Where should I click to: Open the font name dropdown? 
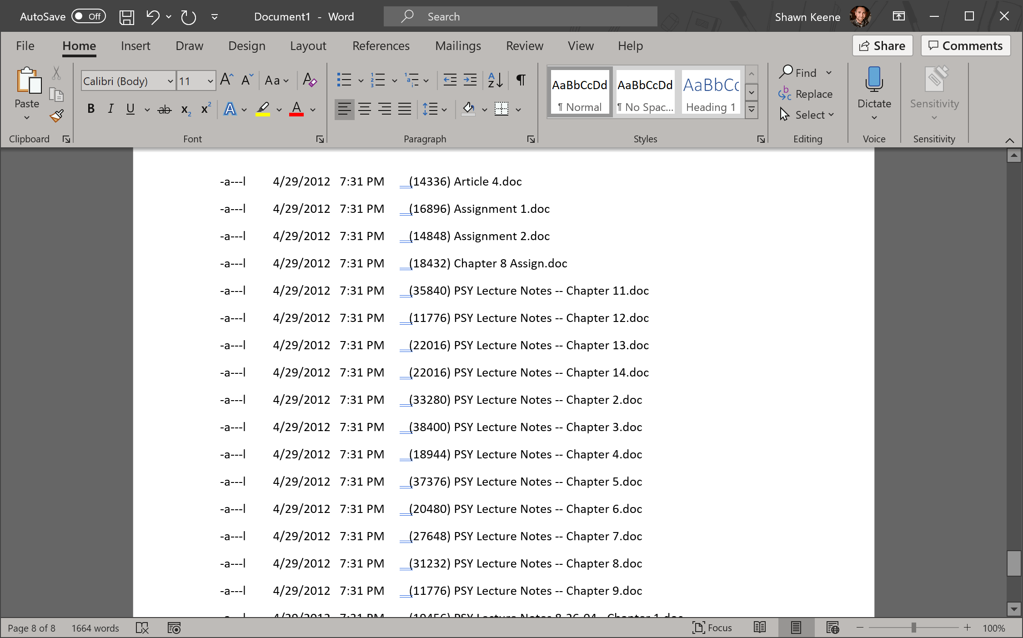click(170, 81)
